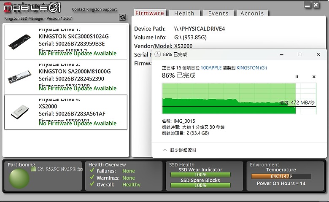Open the KINGSTON (G:) destination link

click(251, 68)
